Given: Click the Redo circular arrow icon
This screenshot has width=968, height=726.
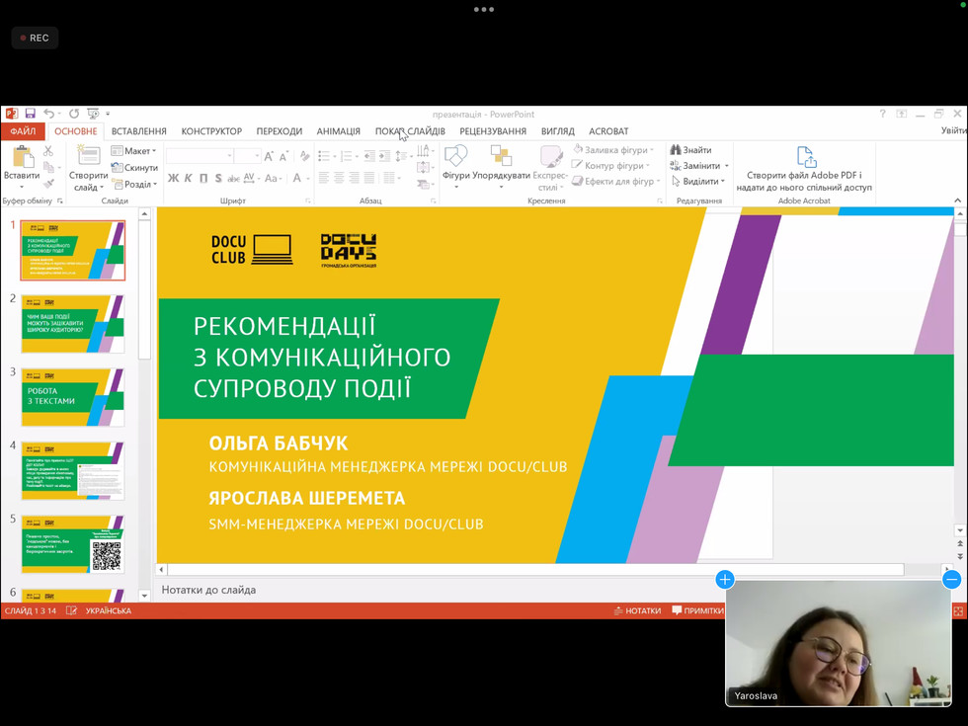Looking at the screenshot, I should point(74,114).
